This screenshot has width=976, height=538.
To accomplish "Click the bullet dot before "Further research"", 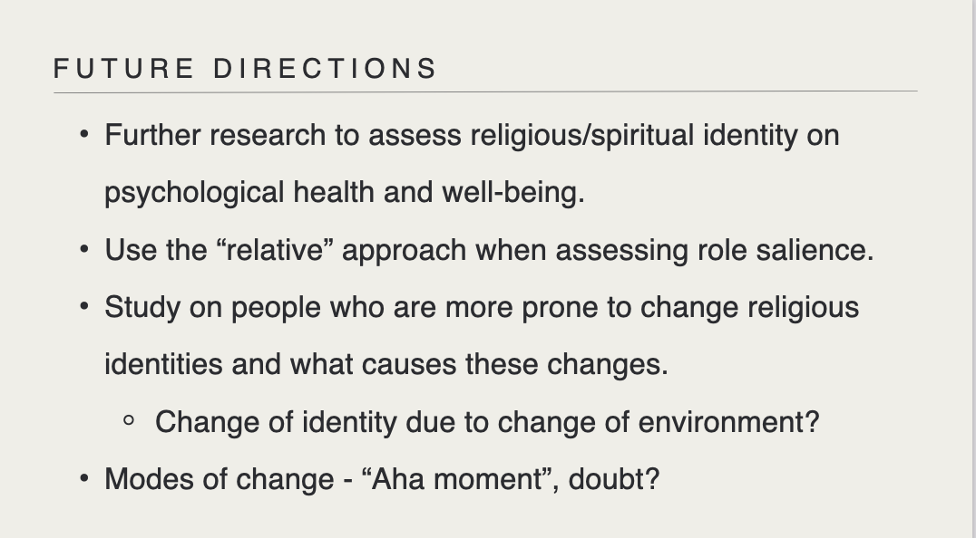I will tap(84, 136).
